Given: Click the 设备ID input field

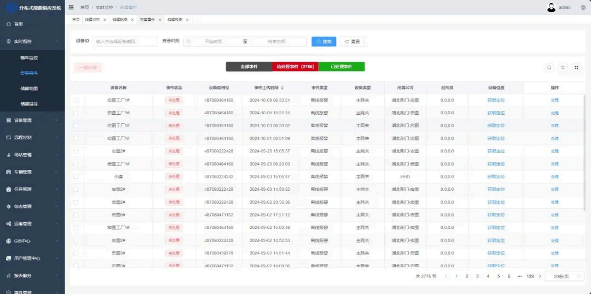Looking at the screenshot, I should point(125,42).
